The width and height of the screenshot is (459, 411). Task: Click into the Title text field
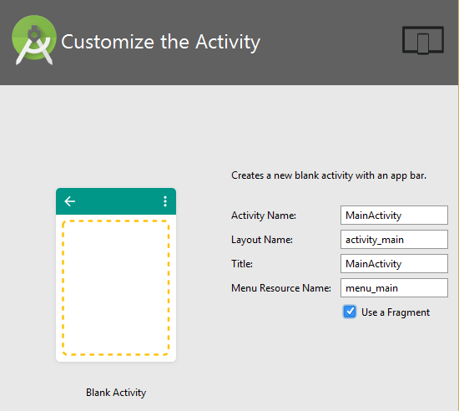[x=394, y=264]
